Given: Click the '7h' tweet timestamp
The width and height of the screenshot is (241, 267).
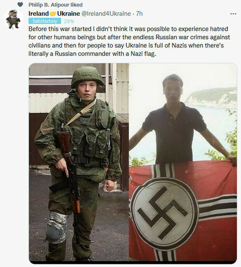Looking at the screenshot, I should [x=139, y=14].
